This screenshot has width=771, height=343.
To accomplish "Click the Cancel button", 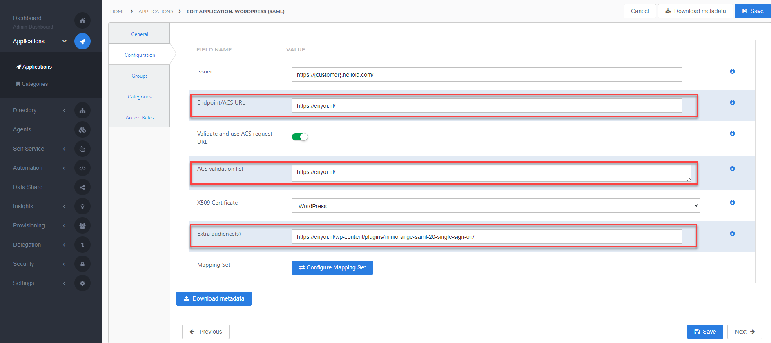I will (x=640, y=11).
